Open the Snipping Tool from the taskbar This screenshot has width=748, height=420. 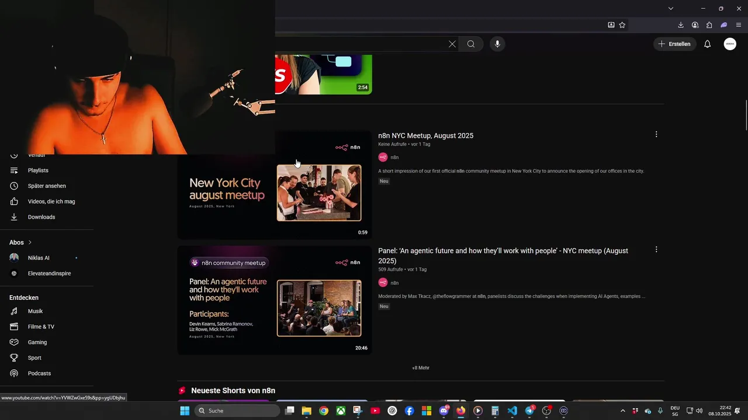(358, 411)
